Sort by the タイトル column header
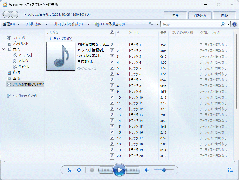The height and width of the screenshot is (180, 239). pyautogui.click(x=143, y=32)
